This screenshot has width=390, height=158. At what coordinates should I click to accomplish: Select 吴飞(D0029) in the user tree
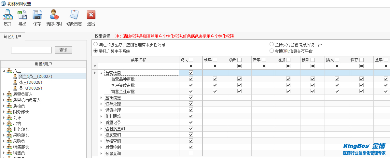pyautogui.click(x=30, y=88)
